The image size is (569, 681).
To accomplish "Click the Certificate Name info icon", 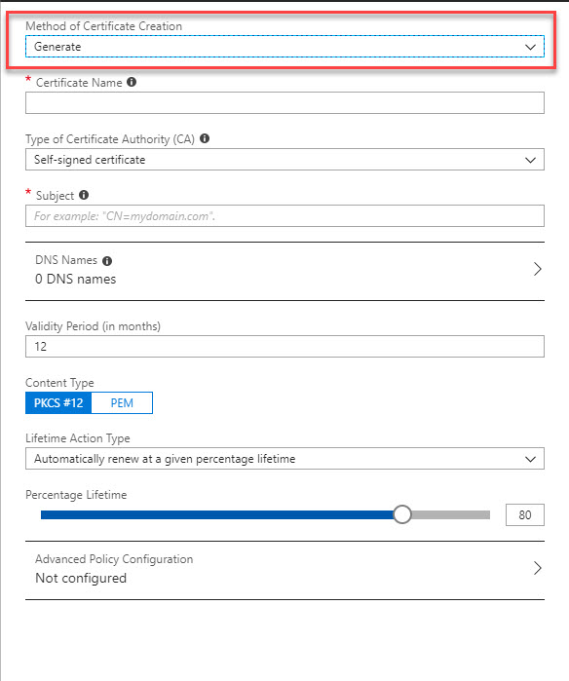I will pyautogui.click(x=132, y=82).
